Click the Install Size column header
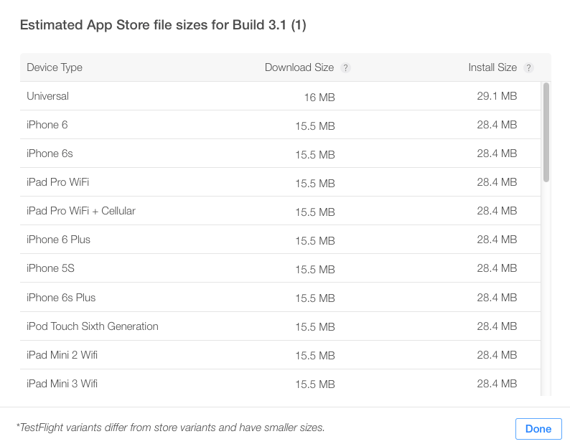The width and height of the screenshot is (570, 444). click(492, 67)
